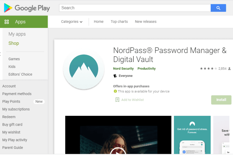Click the Productivity category link
The width and height of the screenshot is (233, 155).
tap(147, 68)
